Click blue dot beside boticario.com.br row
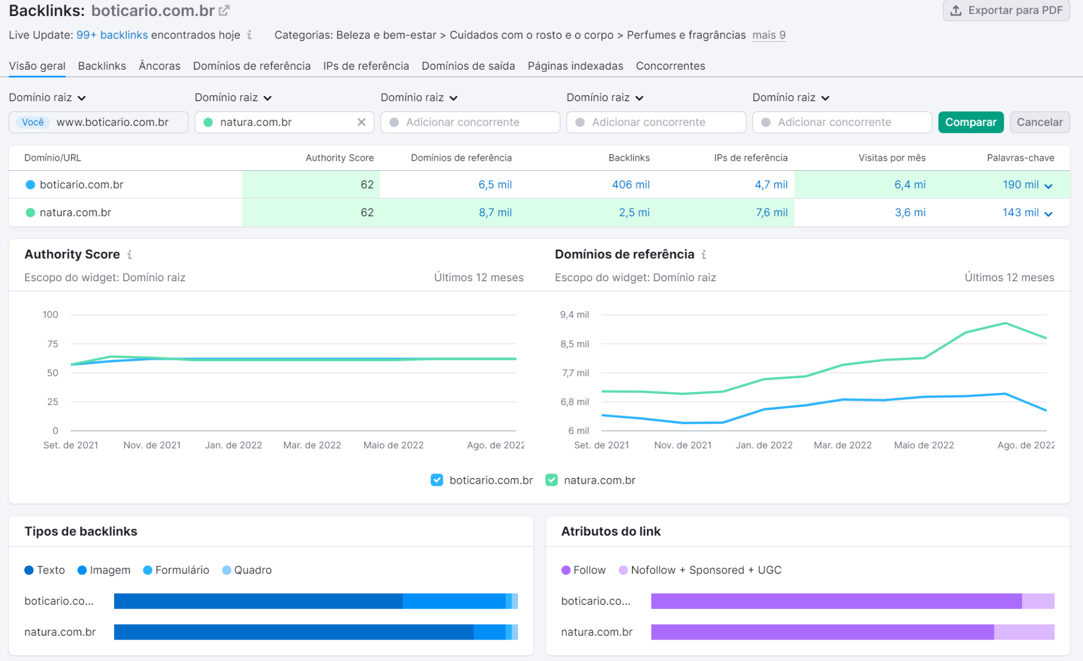Image resolution: width=1083 pixels, height=661 pixels. point(31,185)
